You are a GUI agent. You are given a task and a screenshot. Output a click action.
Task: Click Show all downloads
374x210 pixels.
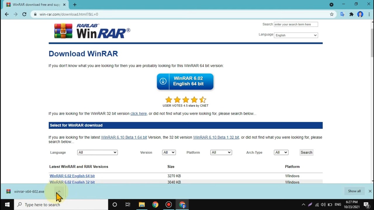pos(354,191)
